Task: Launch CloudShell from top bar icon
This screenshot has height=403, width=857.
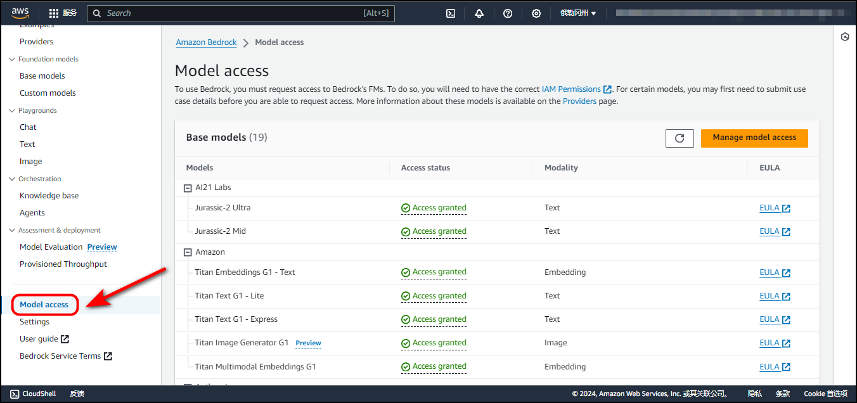Action: point(451,13)
